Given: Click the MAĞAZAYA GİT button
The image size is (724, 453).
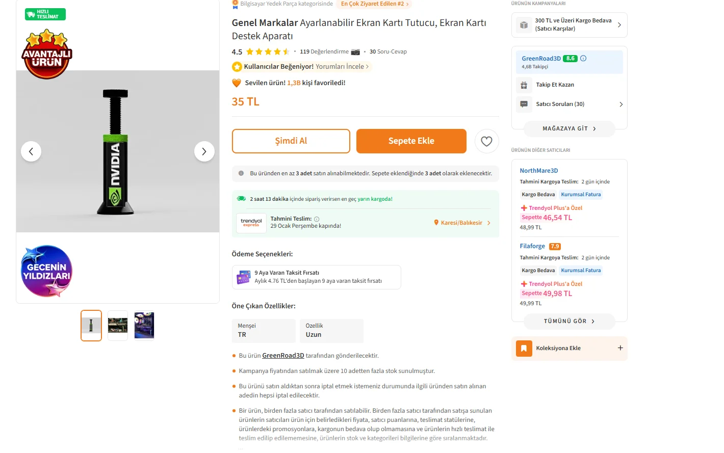Looking at the screenshot, I should 569,129.
